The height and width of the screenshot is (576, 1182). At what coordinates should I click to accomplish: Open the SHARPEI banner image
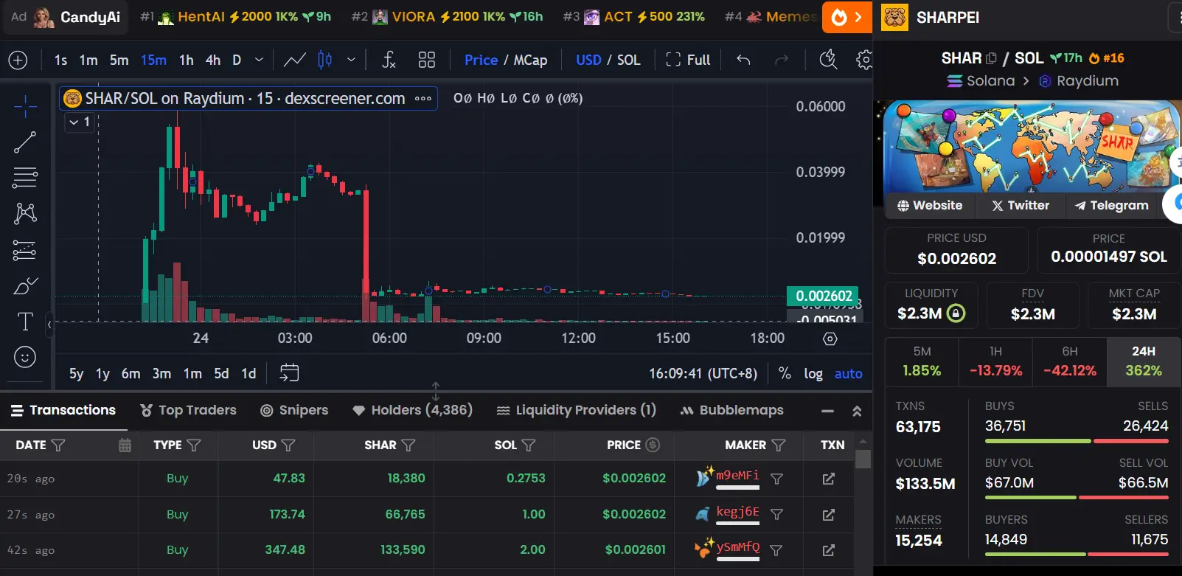1032,147
